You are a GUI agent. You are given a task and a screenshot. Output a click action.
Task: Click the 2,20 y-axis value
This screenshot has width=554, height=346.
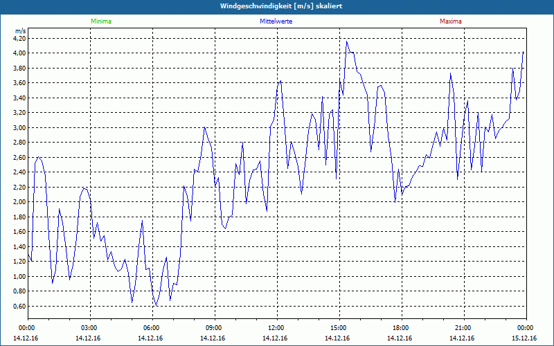coord(21,187)
